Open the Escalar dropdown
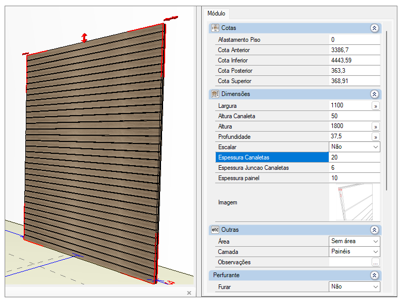Viewport: 401px width, 304px height. click(x=375, y=147)
